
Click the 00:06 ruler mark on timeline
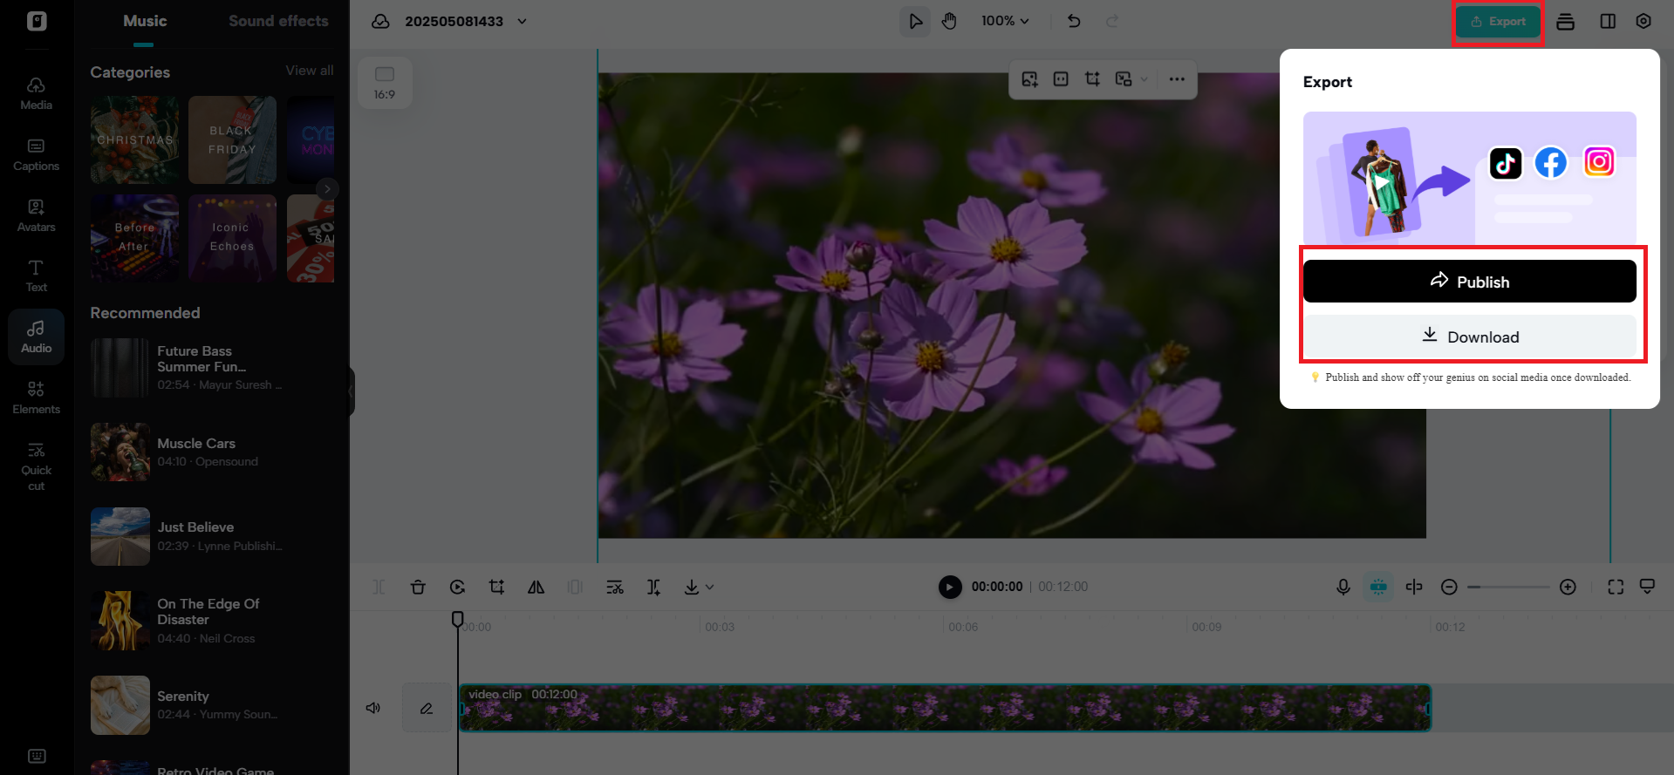point(963,627)
